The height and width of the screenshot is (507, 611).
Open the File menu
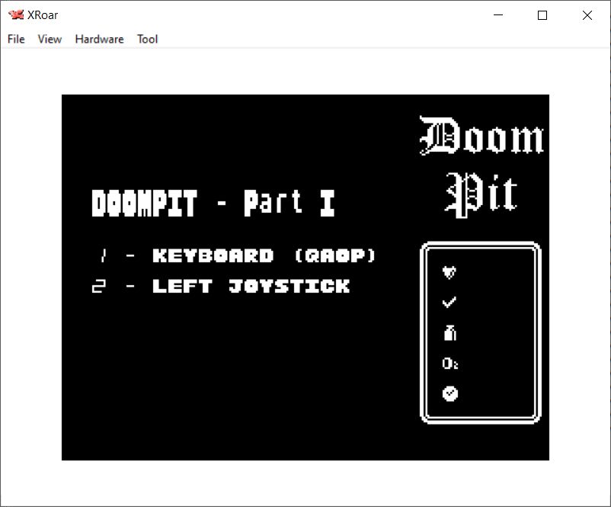[x=16, y=39]
